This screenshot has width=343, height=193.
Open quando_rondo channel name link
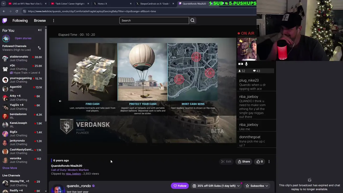click(x=79, y=186)
